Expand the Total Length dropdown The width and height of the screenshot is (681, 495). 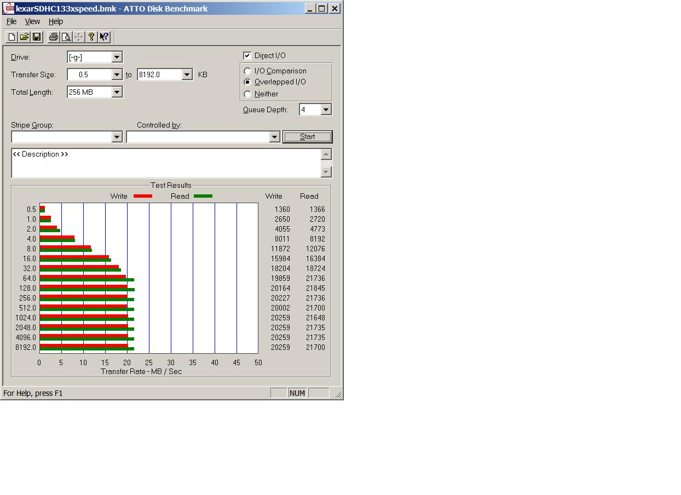point(117,92)
